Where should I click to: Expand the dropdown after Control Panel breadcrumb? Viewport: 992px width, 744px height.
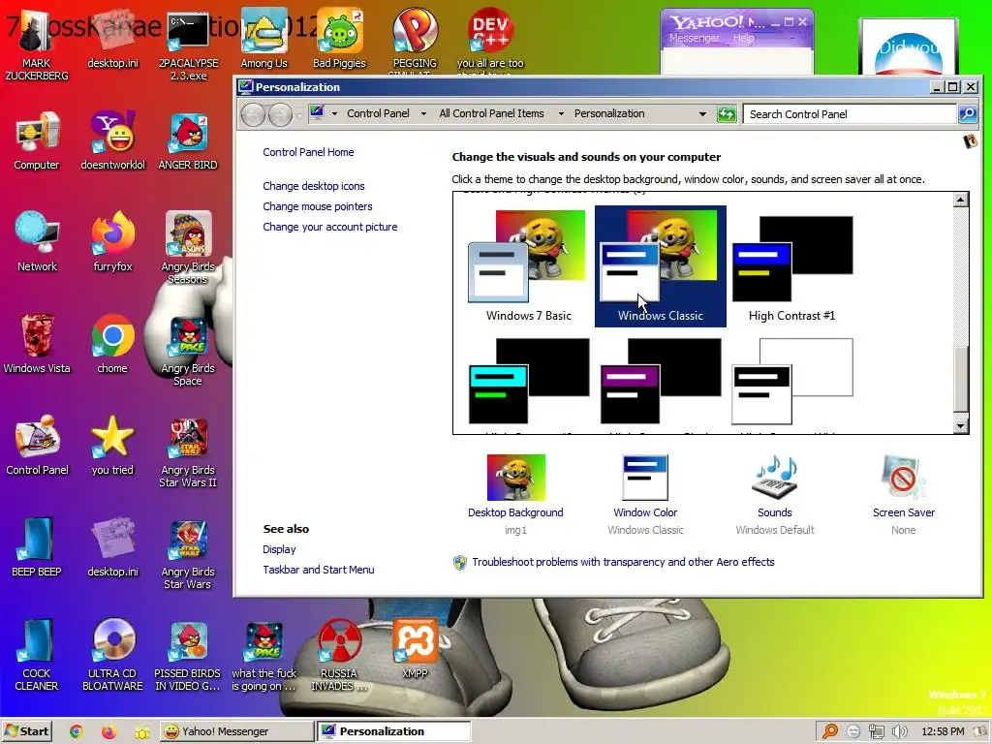tap(423, 114)
